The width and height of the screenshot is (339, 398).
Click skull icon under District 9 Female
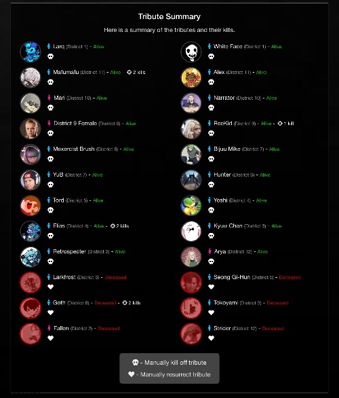point(50,133)
